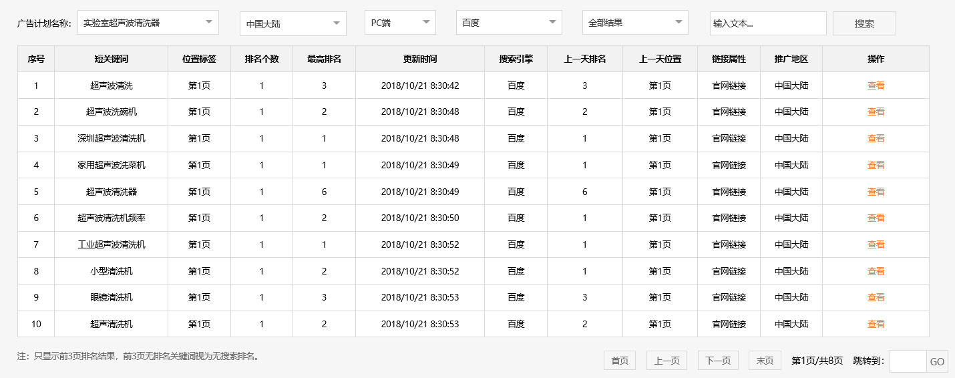Click 查看 for 工业超声波清洗机
Viewport: 955px width, 378px height.
(876, 244)
